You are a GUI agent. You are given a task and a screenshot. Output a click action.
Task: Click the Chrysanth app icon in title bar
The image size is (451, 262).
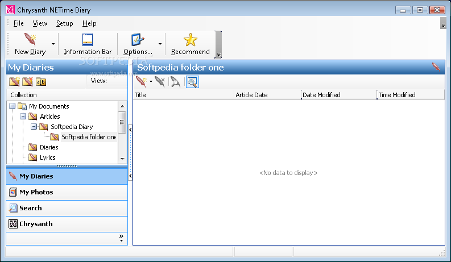click(x=10, y=10)
